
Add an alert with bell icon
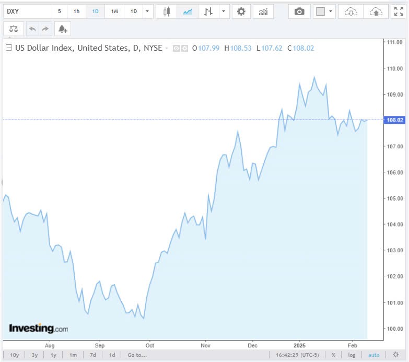63,29
